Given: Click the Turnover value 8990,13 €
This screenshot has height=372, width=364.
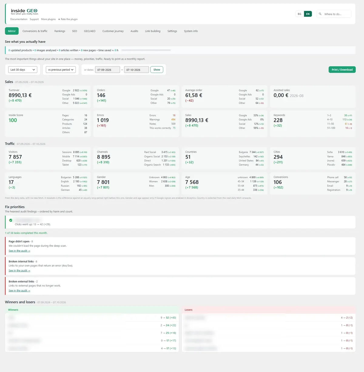Looking at the screenshot, I should (20, 95).
